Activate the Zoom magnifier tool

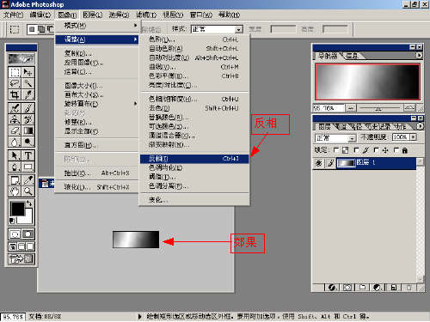point(28,191)
